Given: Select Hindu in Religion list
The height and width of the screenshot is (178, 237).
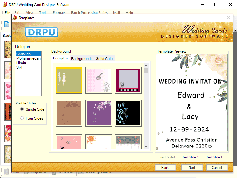Looking at the screenshot, I should [x=28, y=63].
